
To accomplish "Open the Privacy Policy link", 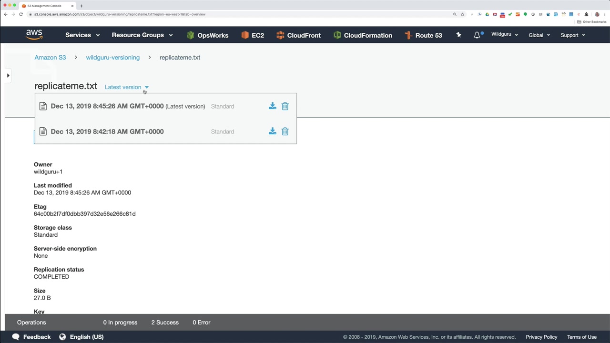I will (x=541, y=337).
